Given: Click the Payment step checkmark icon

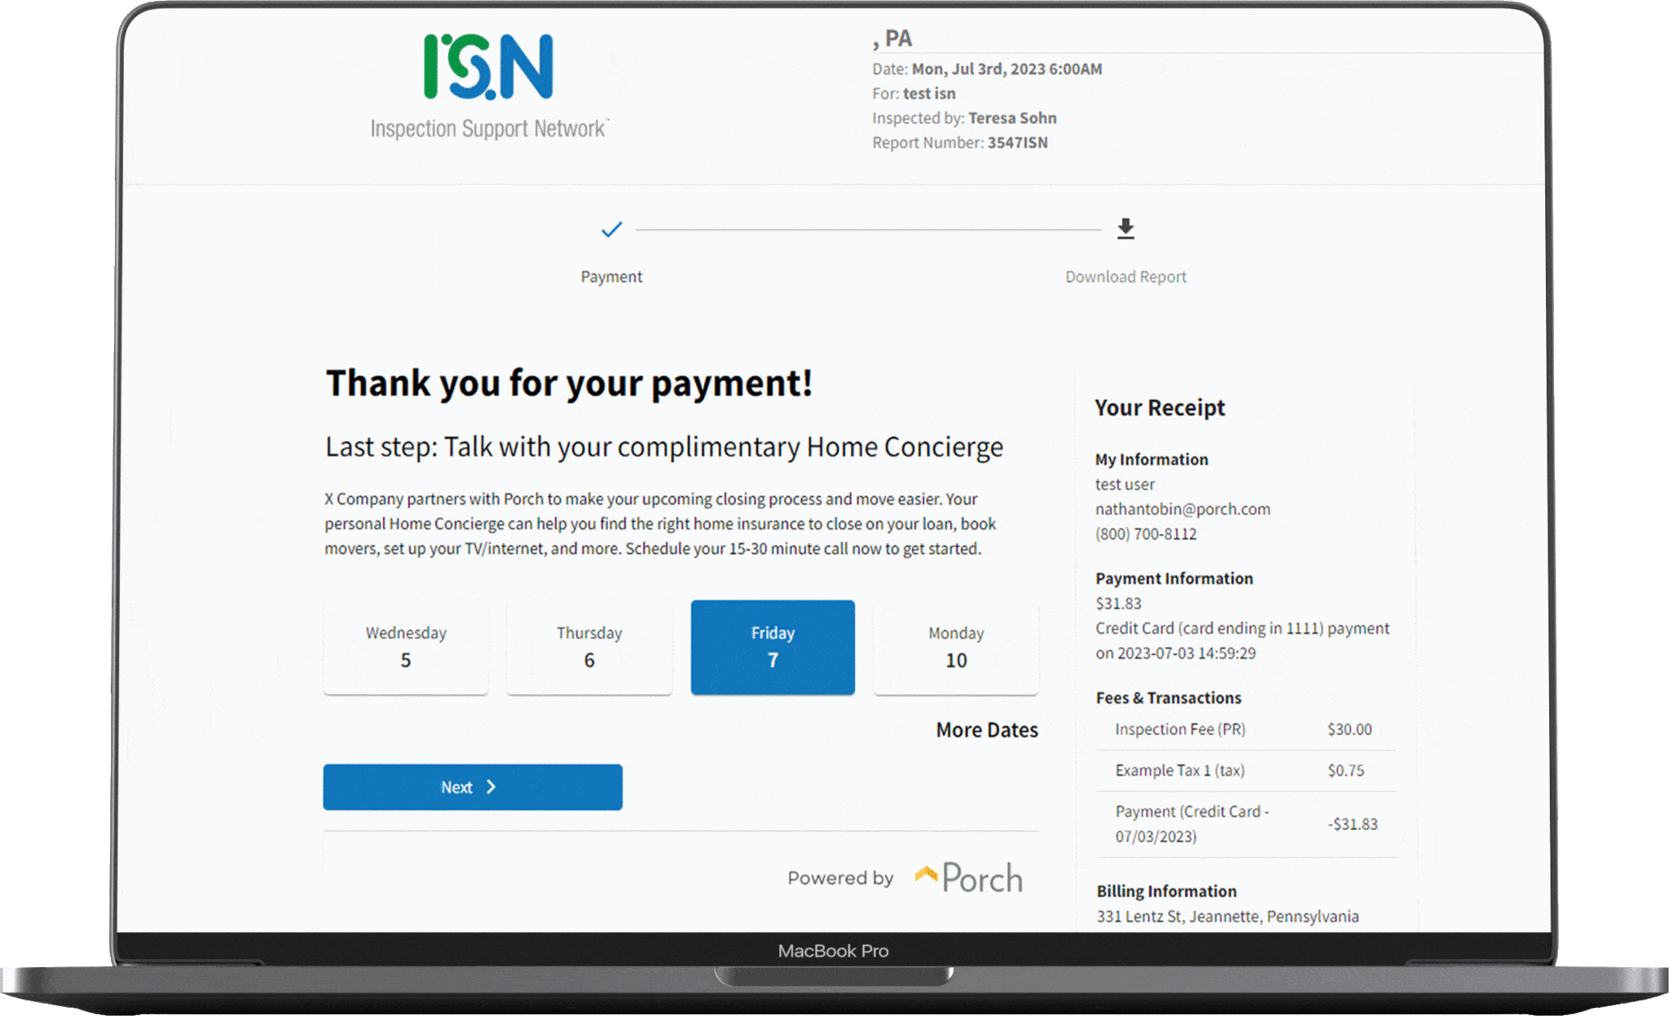Looking at the screenshot, I should [611, 231].
